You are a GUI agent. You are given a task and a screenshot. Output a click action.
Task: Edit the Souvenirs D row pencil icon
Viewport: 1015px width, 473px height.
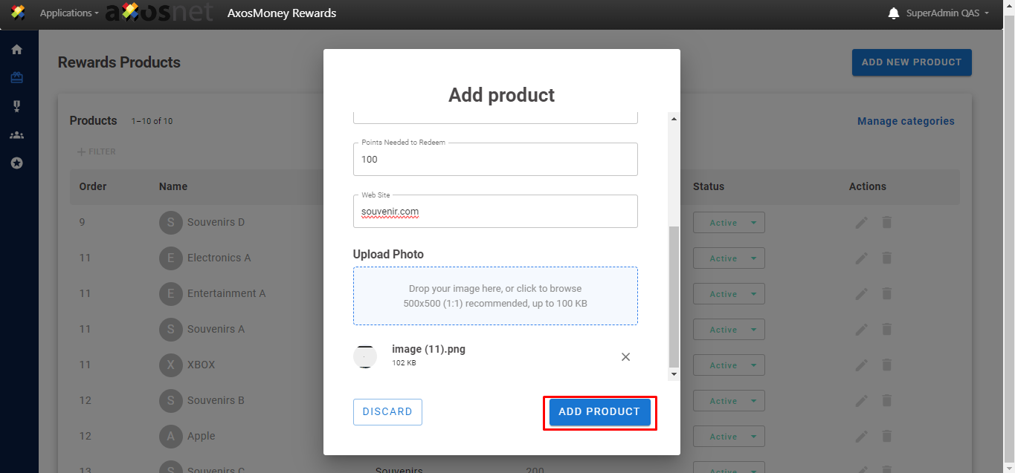(861, 223)
